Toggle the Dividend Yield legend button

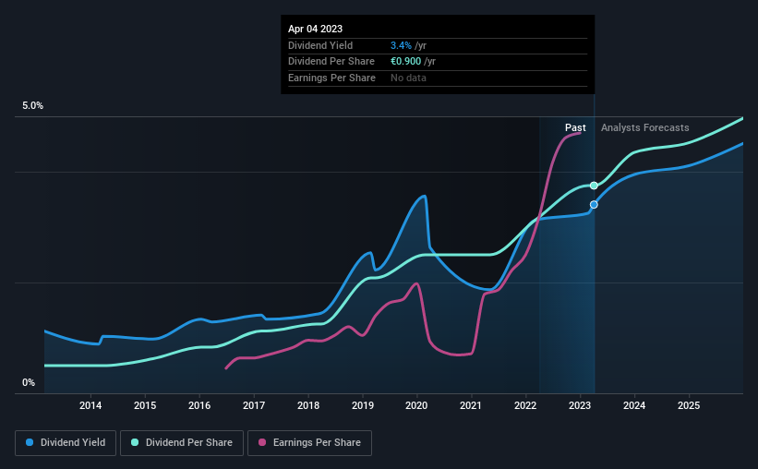point(66,443)
